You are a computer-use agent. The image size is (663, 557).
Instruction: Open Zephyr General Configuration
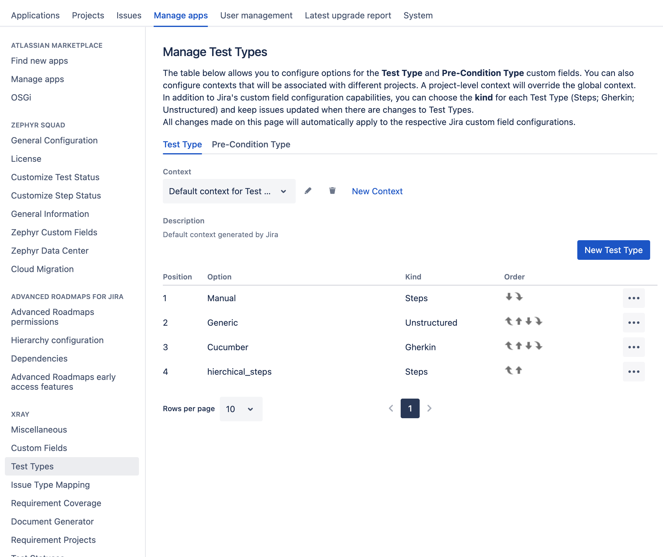point(54,140)
